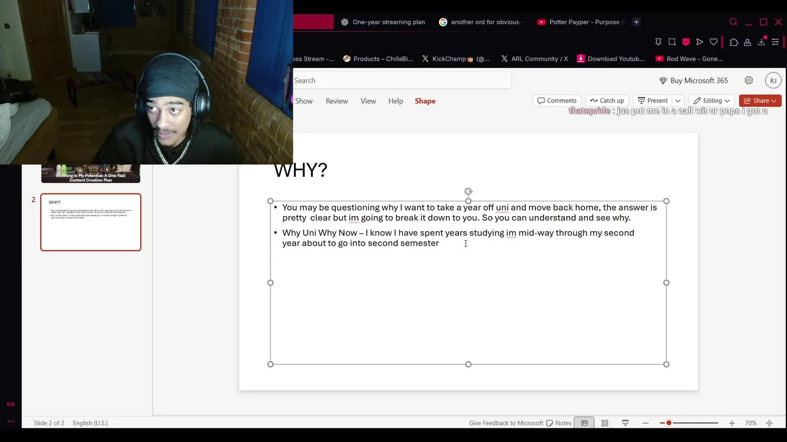
Task: Open the sidebar three-dots menu at bottom left
Action: click(x=10, y=421)
